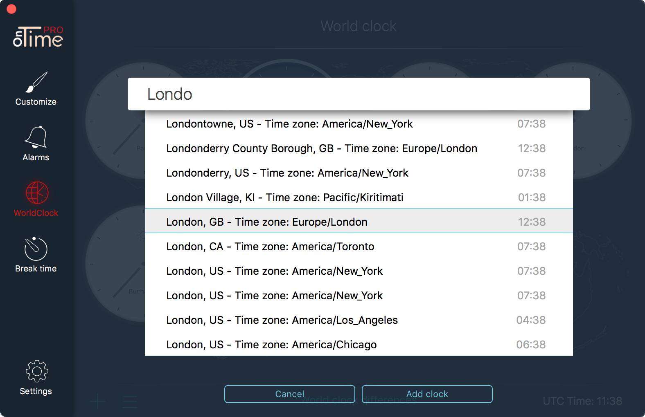This screenshot has height=417, width=645.
Task: Open the Customize brush panel
Action: tap(36, 89)
